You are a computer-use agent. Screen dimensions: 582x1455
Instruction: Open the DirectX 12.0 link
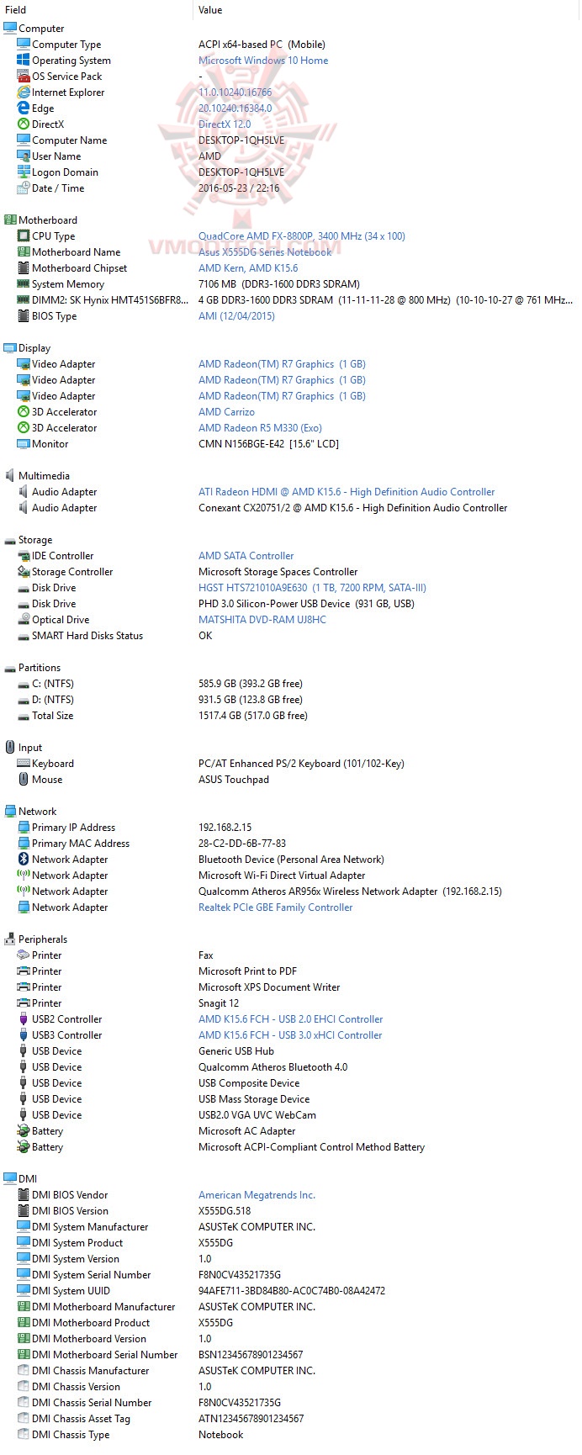(225, 124)
